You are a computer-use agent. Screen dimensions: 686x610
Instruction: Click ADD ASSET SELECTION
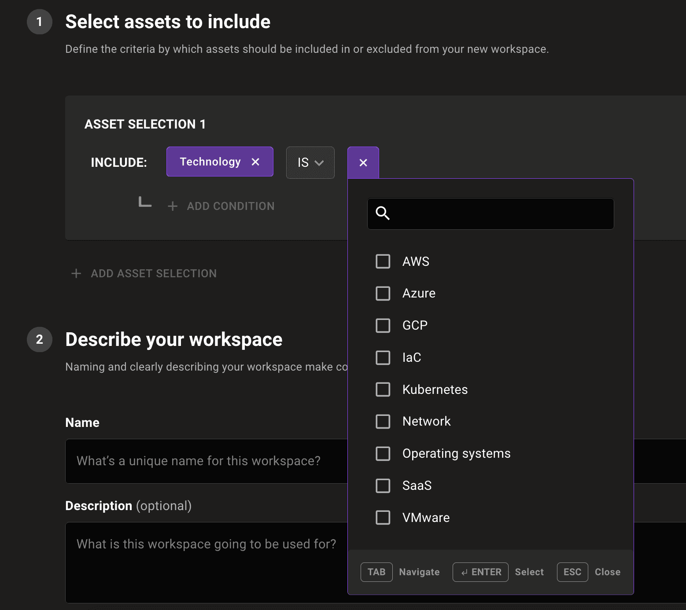click(154, 273)
